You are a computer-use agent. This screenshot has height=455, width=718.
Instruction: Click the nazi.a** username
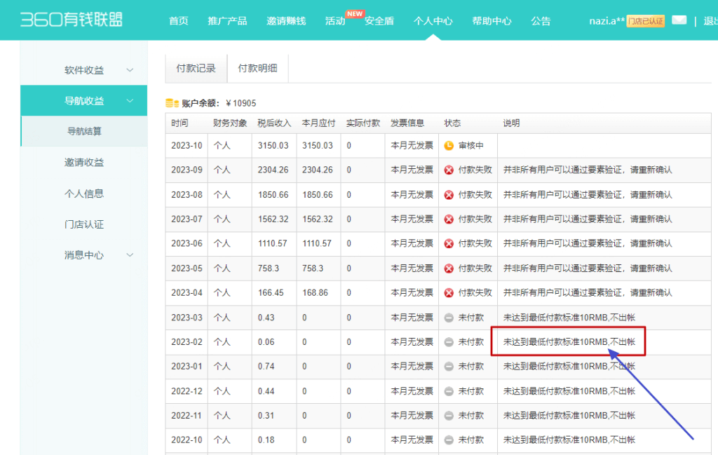point(607,21)
